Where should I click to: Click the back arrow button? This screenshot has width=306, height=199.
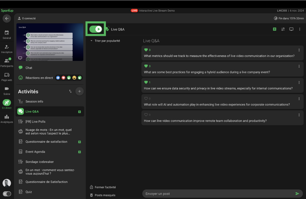pos(7,18)
